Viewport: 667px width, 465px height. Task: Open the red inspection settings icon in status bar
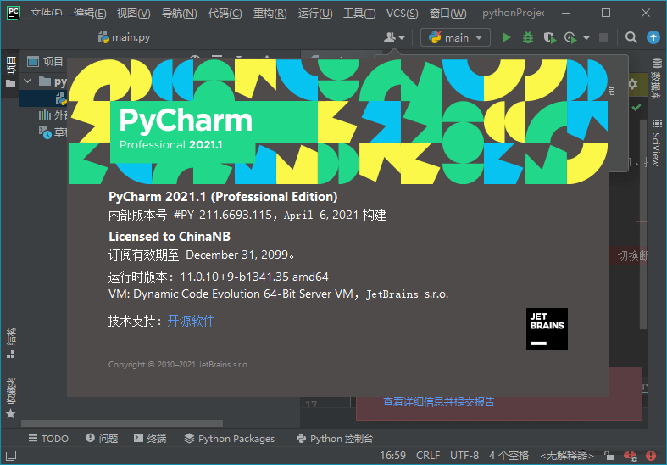click(x=630, y=456)
